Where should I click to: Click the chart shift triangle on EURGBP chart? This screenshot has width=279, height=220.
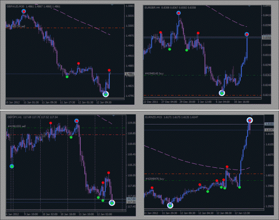point(249,6)
